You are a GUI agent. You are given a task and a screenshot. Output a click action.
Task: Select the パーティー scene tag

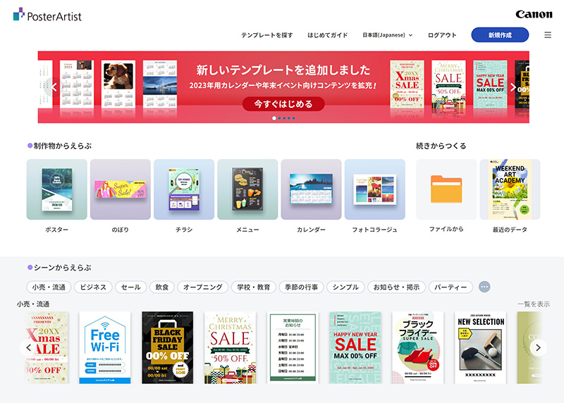pos(450,287)
